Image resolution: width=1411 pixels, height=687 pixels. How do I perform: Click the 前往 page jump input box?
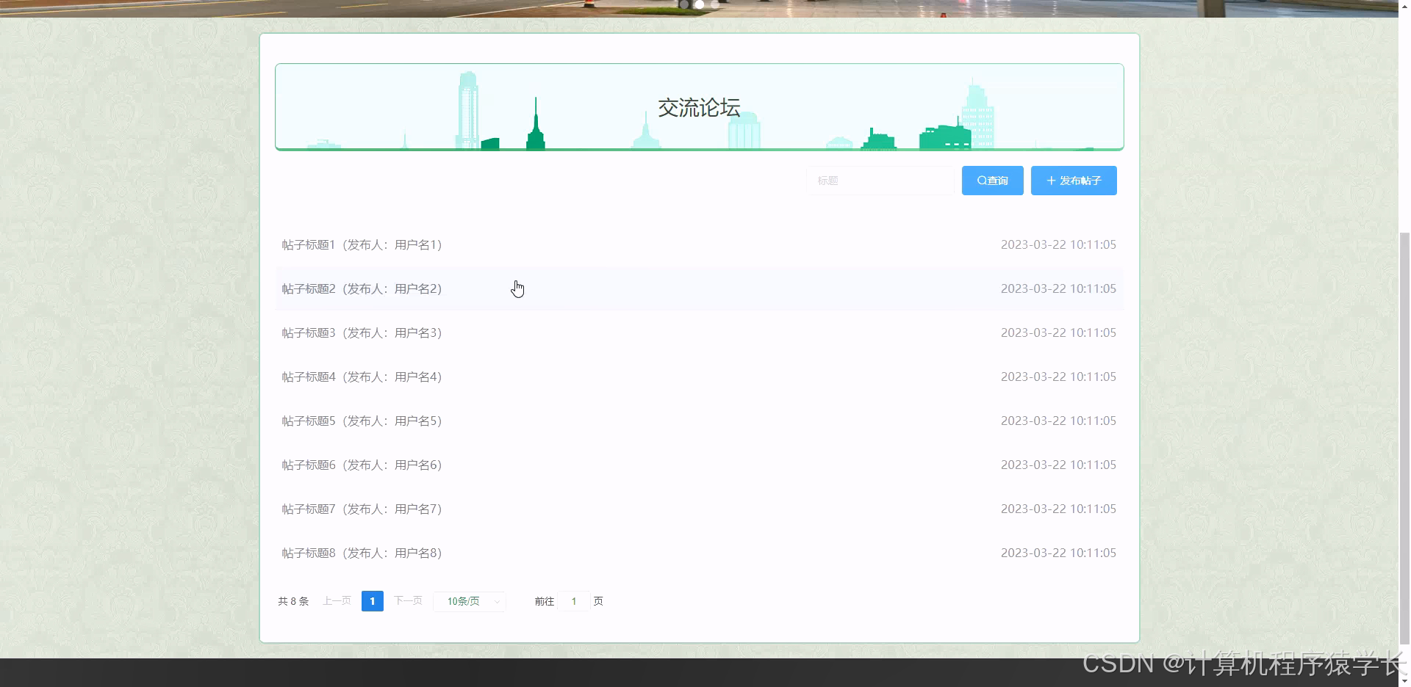click(x=574, y=600)
